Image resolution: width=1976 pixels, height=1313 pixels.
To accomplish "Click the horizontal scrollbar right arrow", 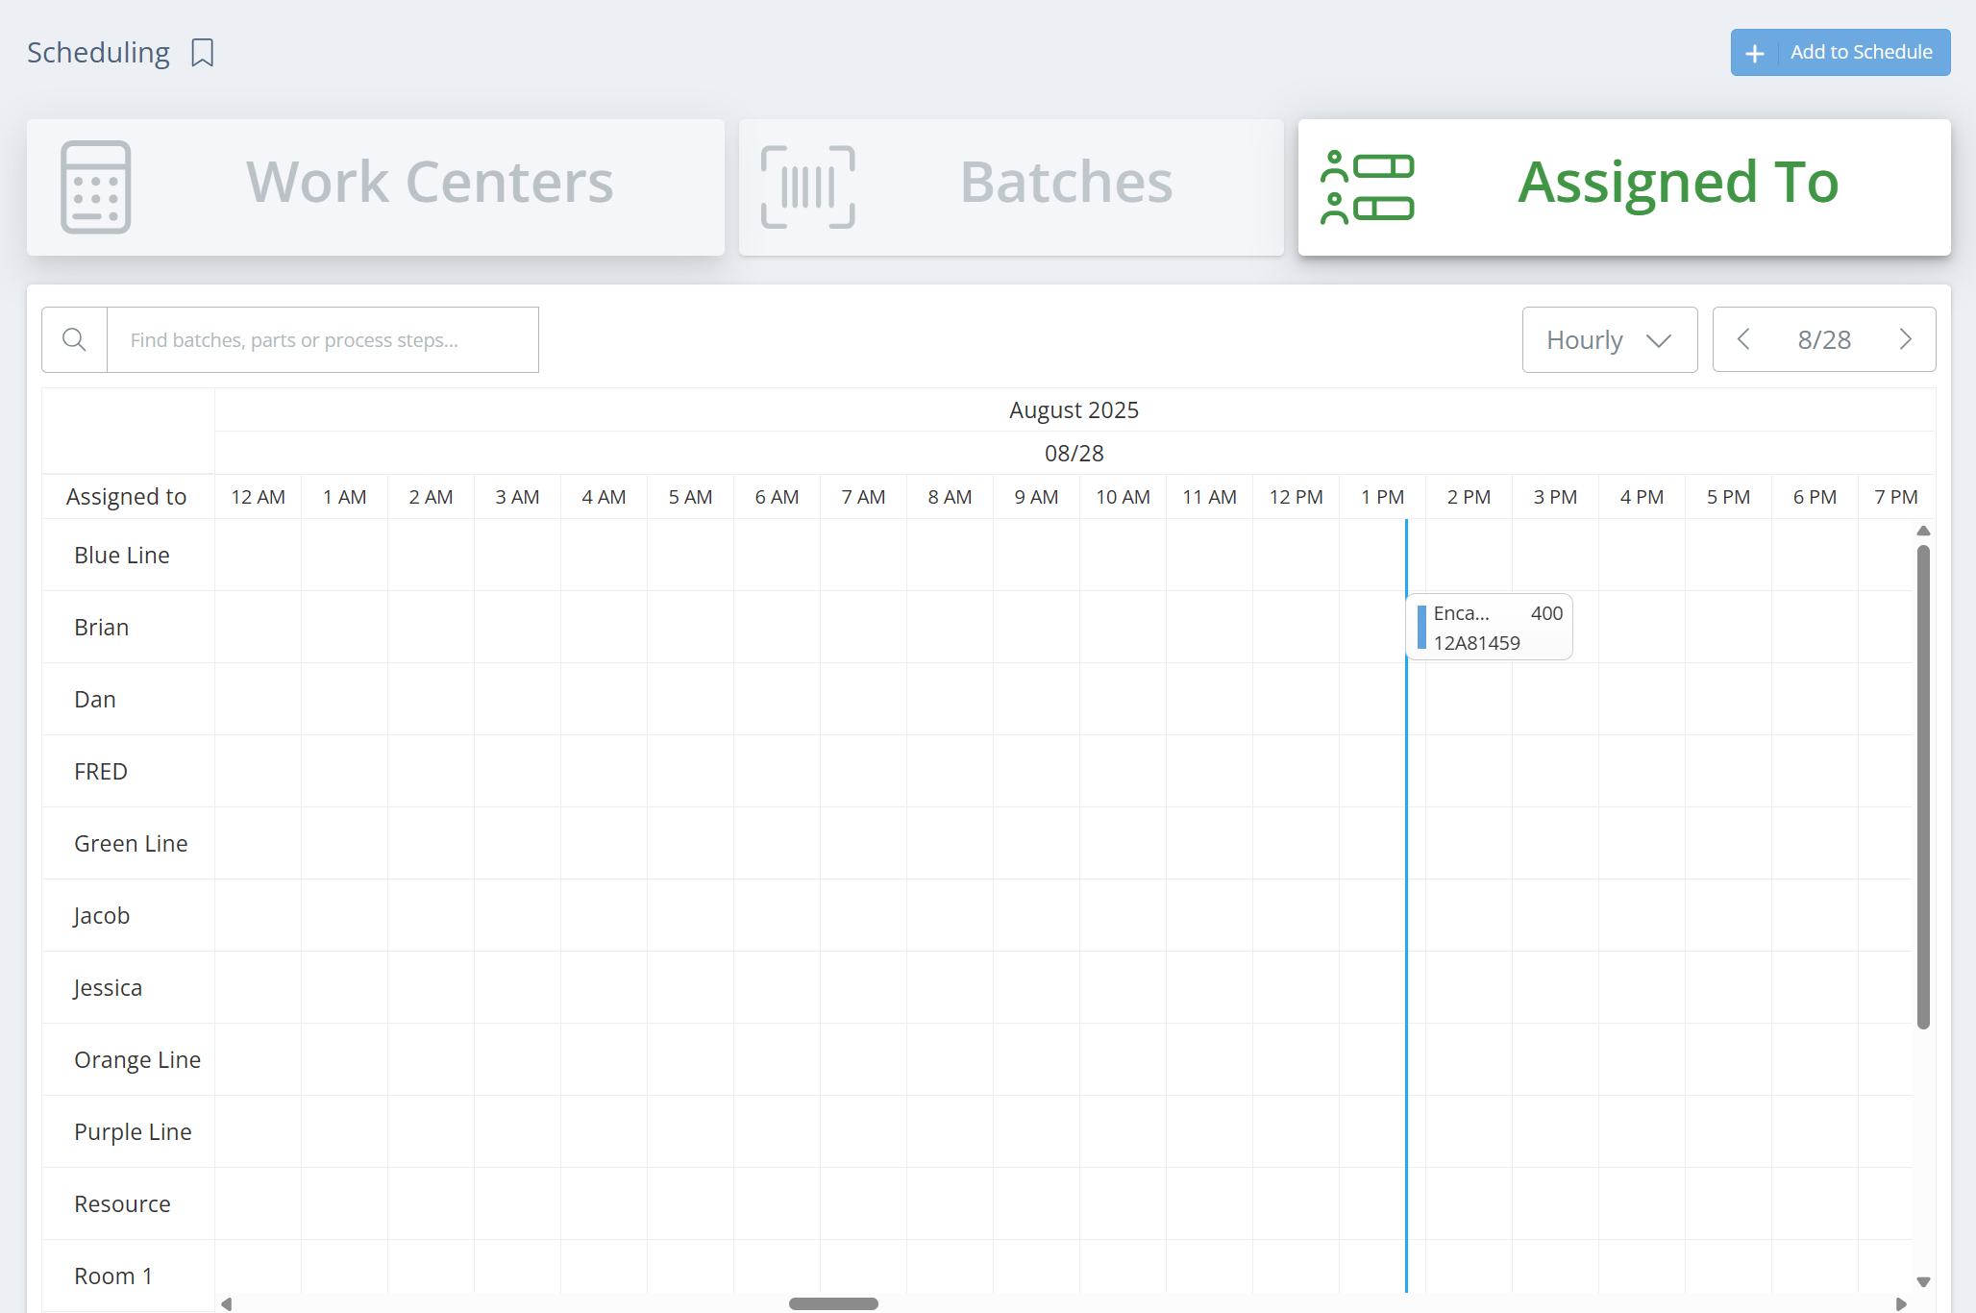I will (1900, 1303).
